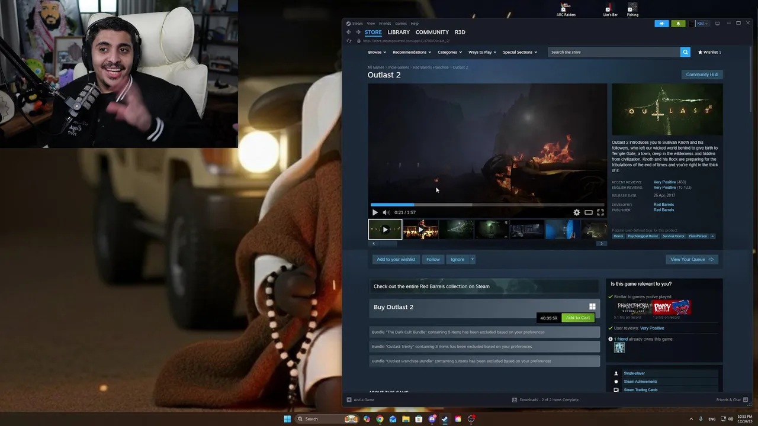The image size is (758, 426).
Task: Click Add a Game at the bottom
Action: 360,400
